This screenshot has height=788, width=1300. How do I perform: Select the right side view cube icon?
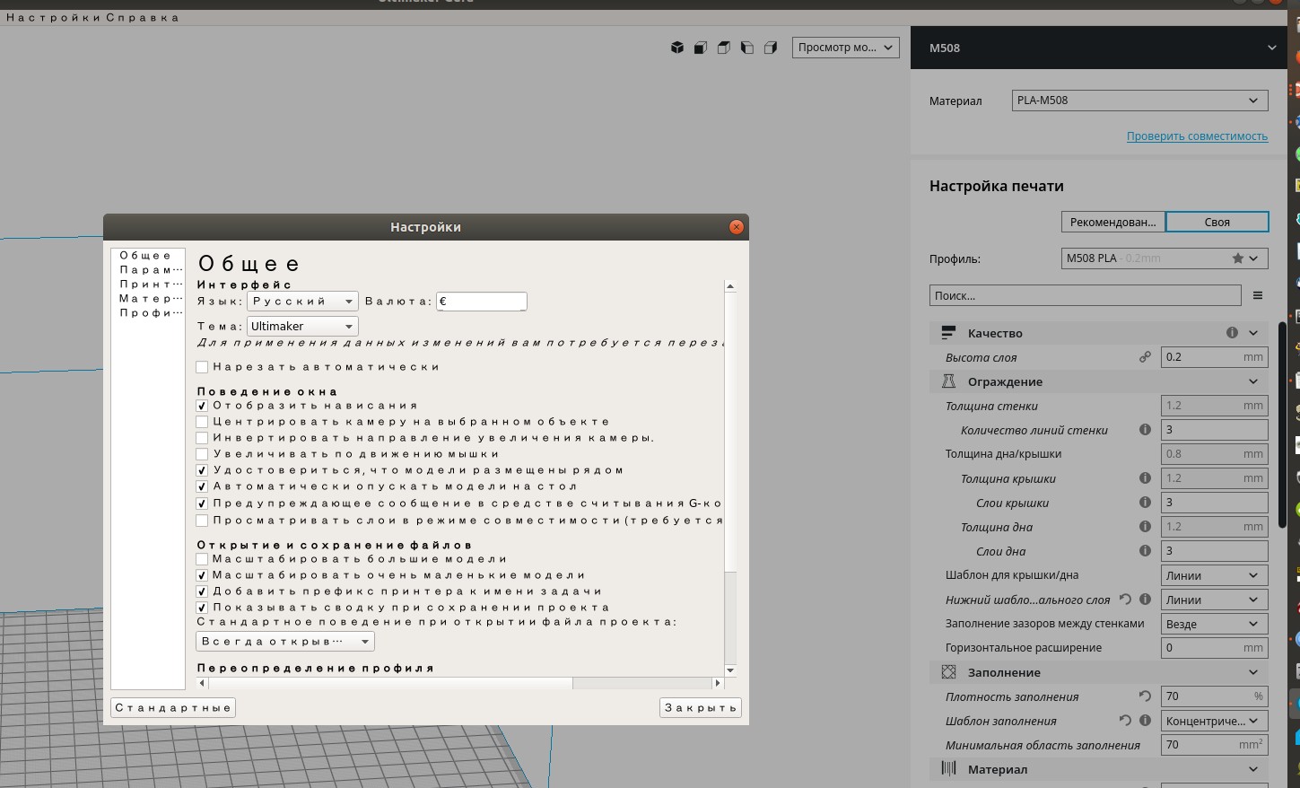click(771, 48)
